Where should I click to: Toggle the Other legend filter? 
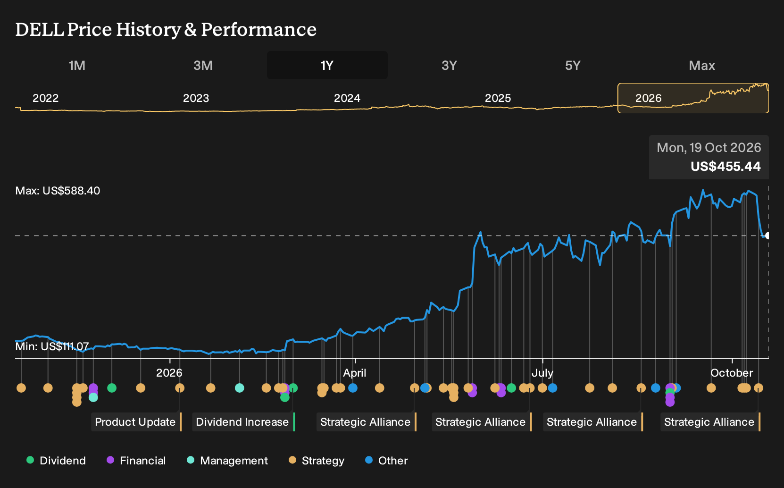(386, 461)
